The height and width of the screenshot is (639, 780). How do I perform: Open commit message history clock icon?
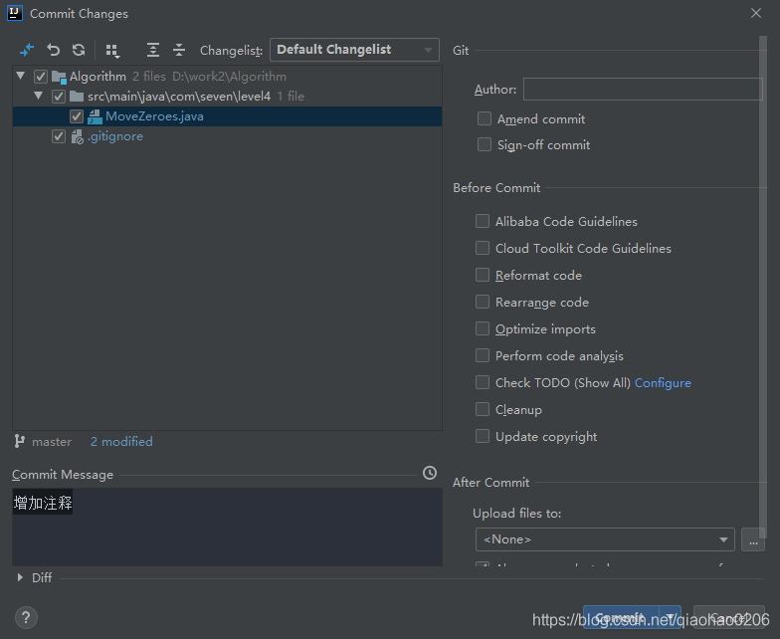tap(430, 473)
